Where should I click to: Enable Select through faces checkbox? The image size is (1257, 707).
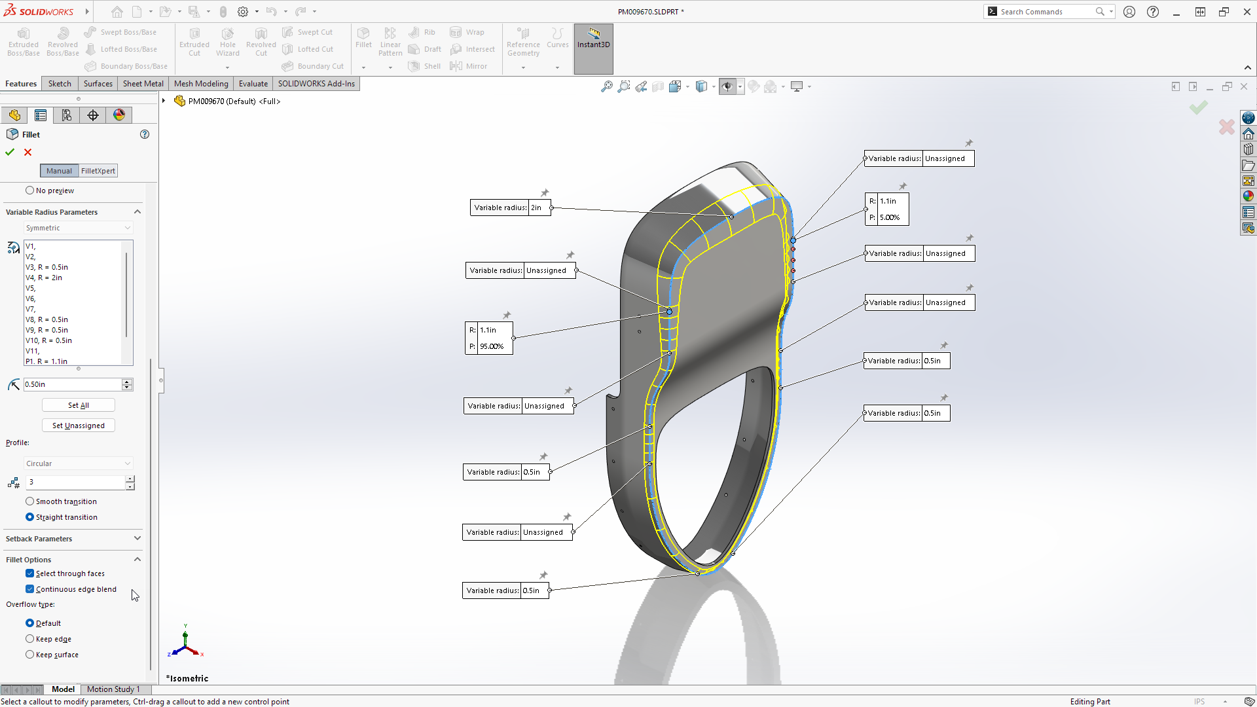[x=30, y=573]
